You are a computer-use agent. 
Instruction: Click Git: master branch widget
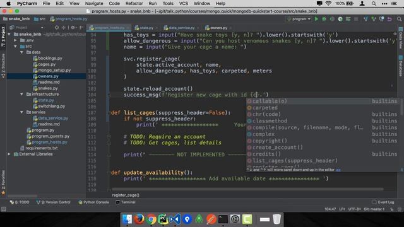pyautogui.click(x=374, y=209)
